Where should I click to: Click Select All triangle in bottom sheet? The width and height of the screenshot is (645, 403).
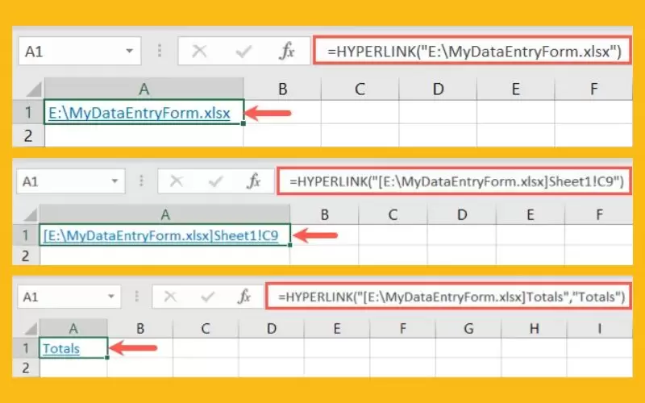pyautogui.click(x=31, y=329)
